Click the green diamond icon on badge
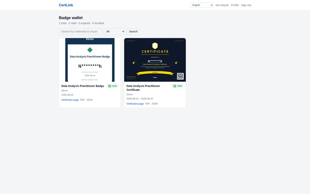 (x=90, y=50)
